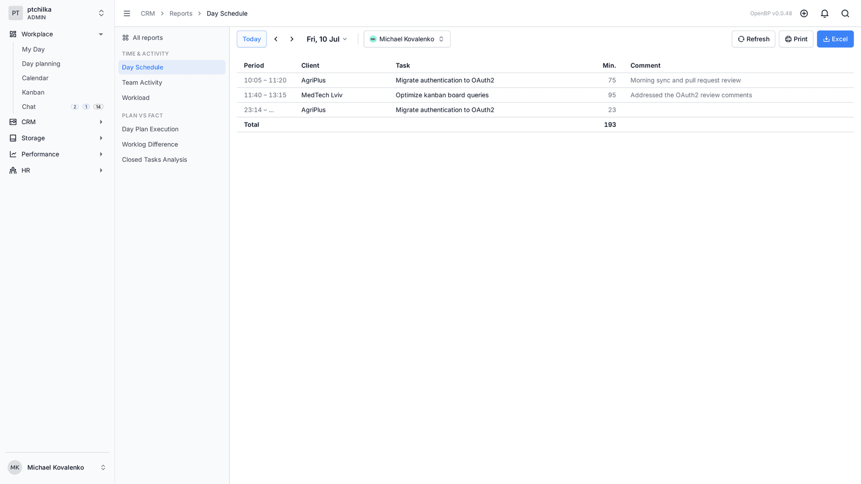This screenshot has height=484, width=861.
Task: Click the MK user avatar at bottom
Action: (x=15, y=467)
